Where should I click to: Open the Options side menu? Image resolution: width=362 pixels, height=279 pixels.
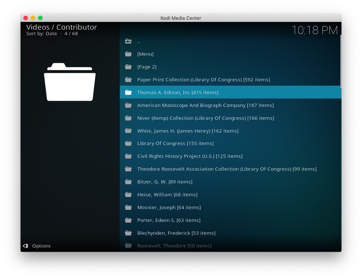tap(41, 246)
